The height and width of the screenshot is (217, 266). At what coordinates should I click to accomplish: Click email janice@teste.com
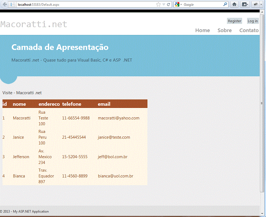tap(114, 137)
